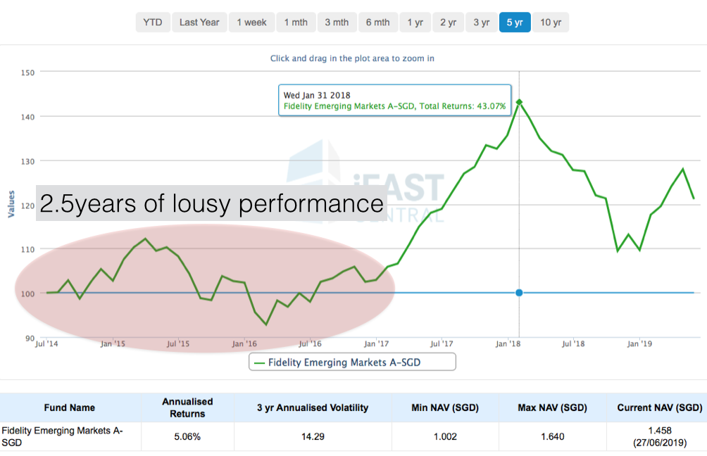Click the 3 yr Annualised Volatility header
Screen dimensions: 707x456
(x=312, y=407)
